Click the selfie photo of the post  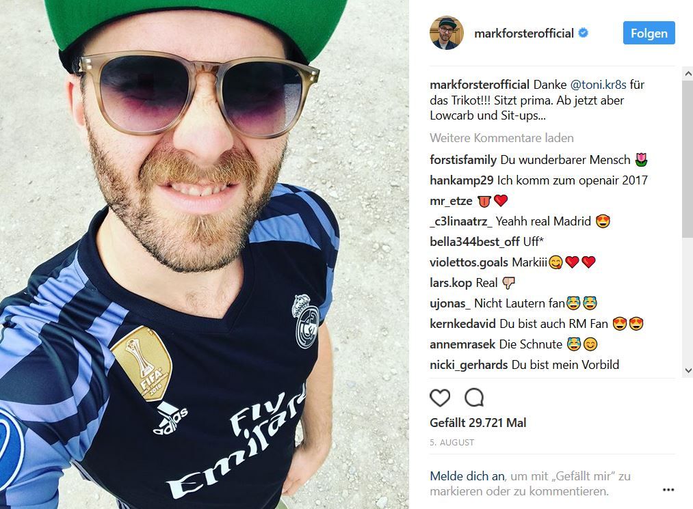pyautogui.click(x=204, y=254)
